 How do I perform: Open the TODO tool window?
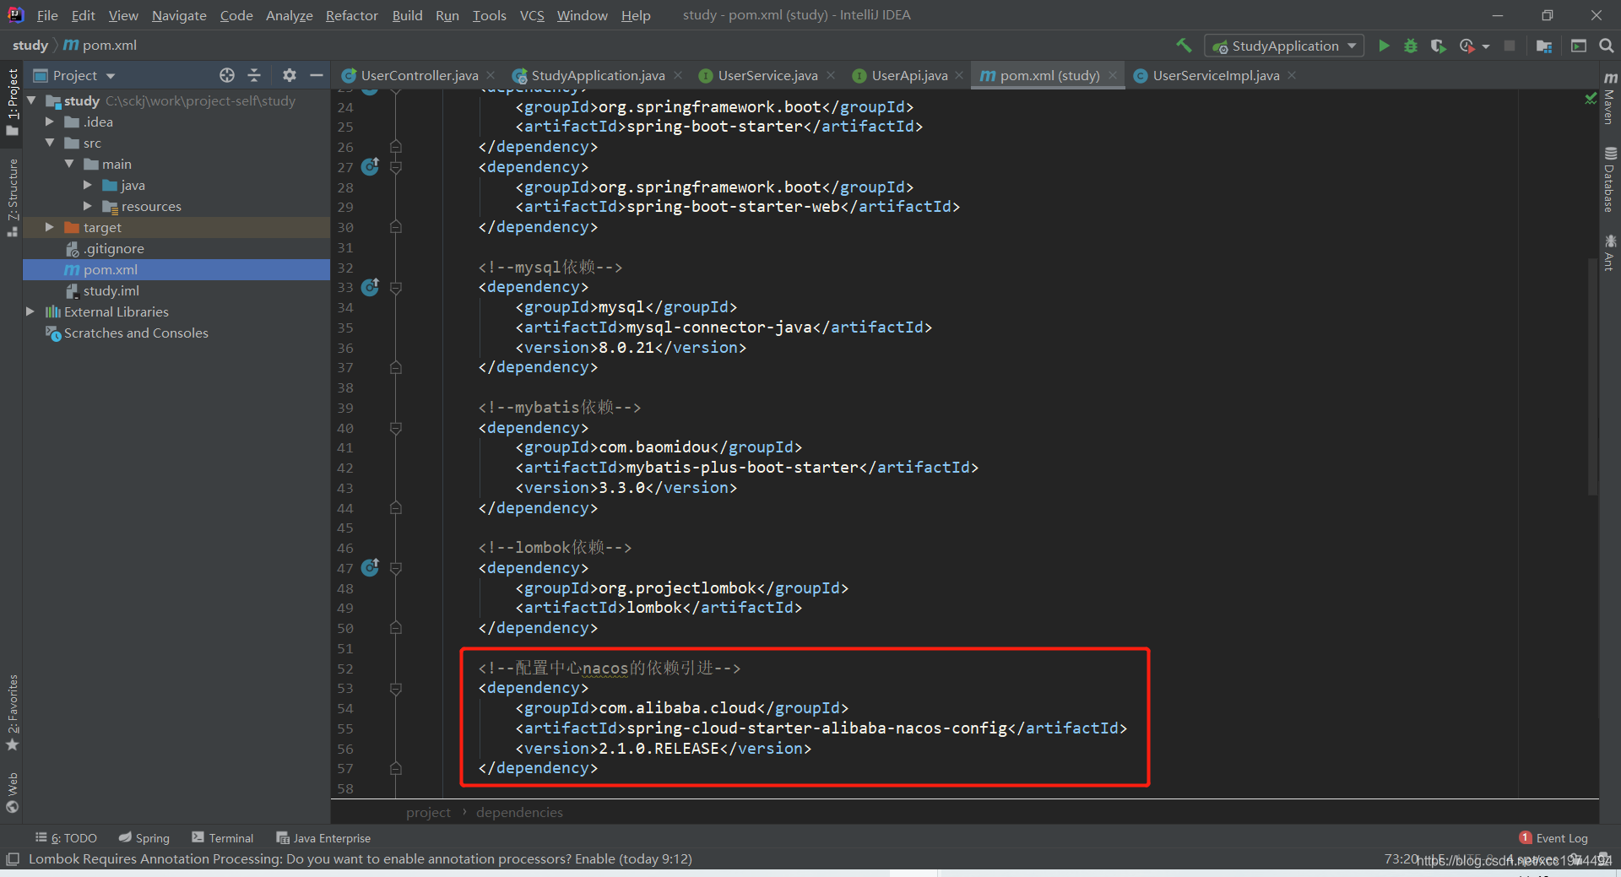tap(66, 838)
